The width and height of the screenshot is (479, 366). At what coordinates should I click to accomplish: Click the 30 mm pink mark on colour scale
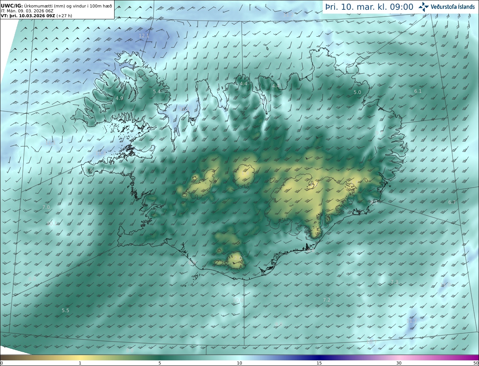point(399,363)
